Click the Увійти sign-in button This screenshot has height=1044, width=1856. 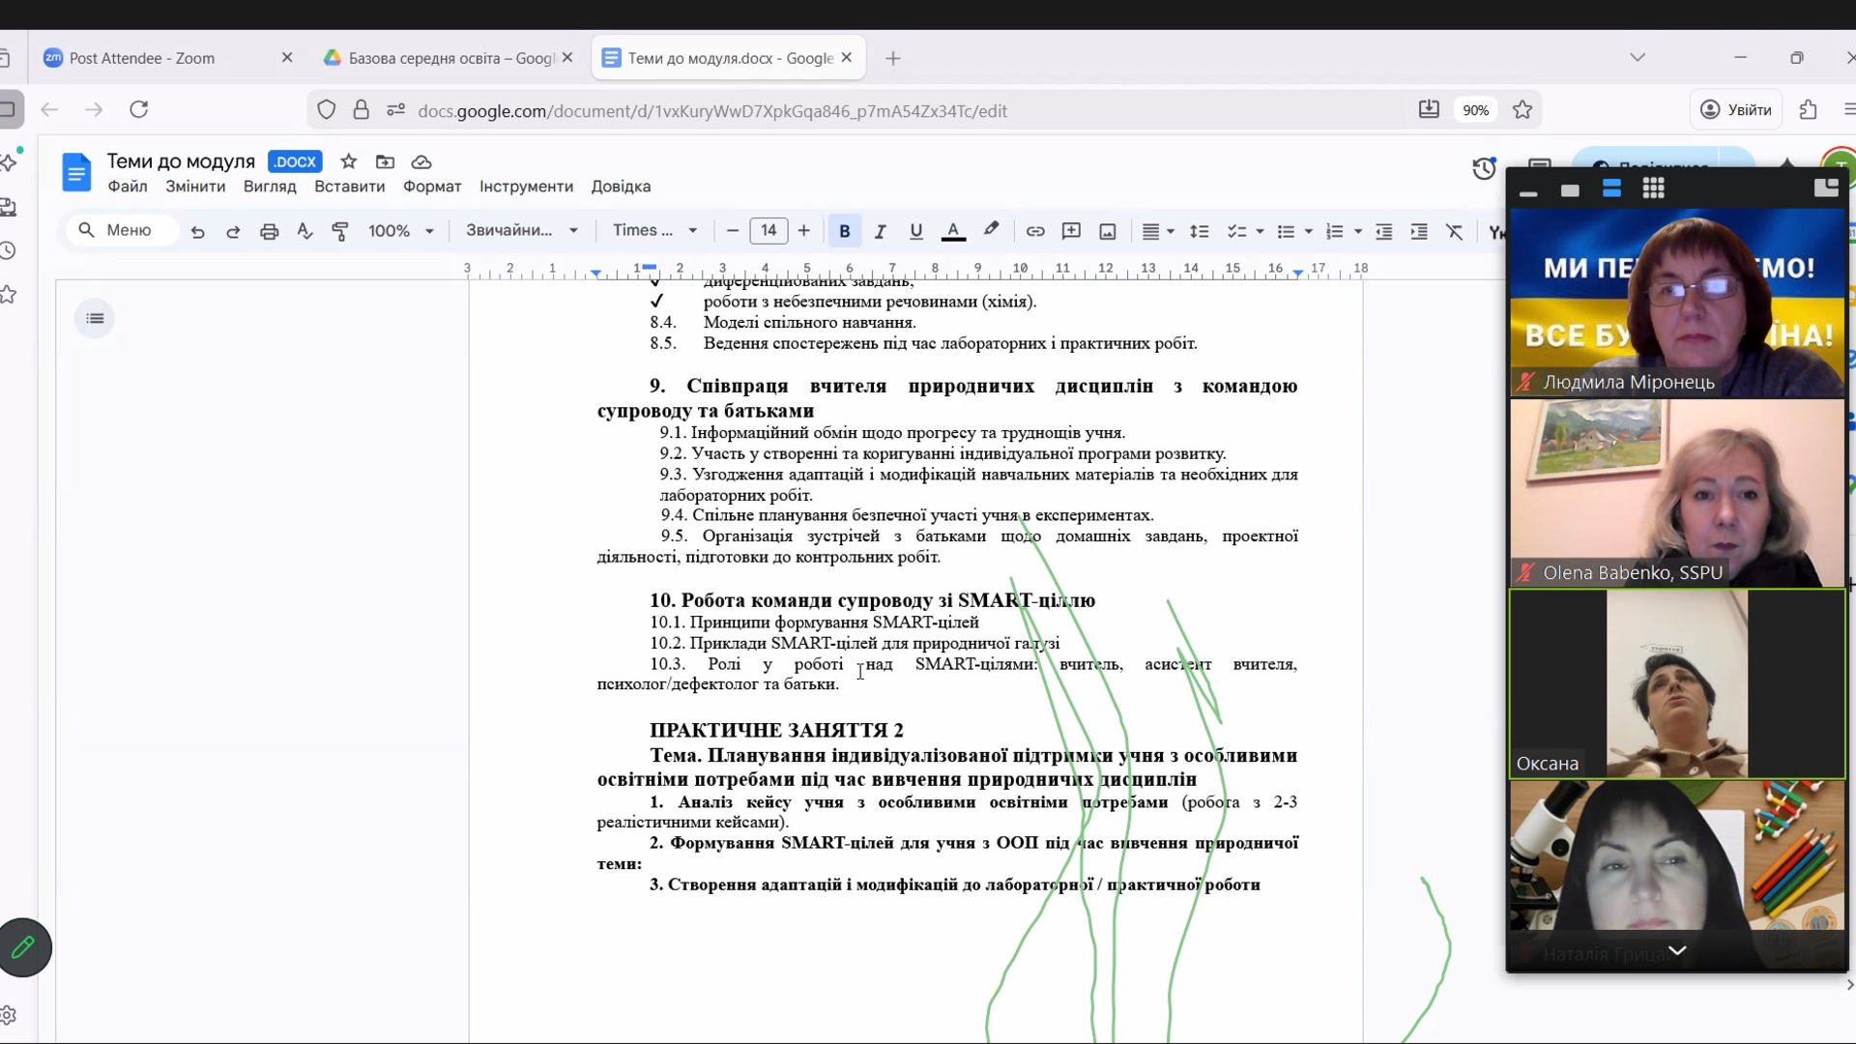pos(1737,109)
